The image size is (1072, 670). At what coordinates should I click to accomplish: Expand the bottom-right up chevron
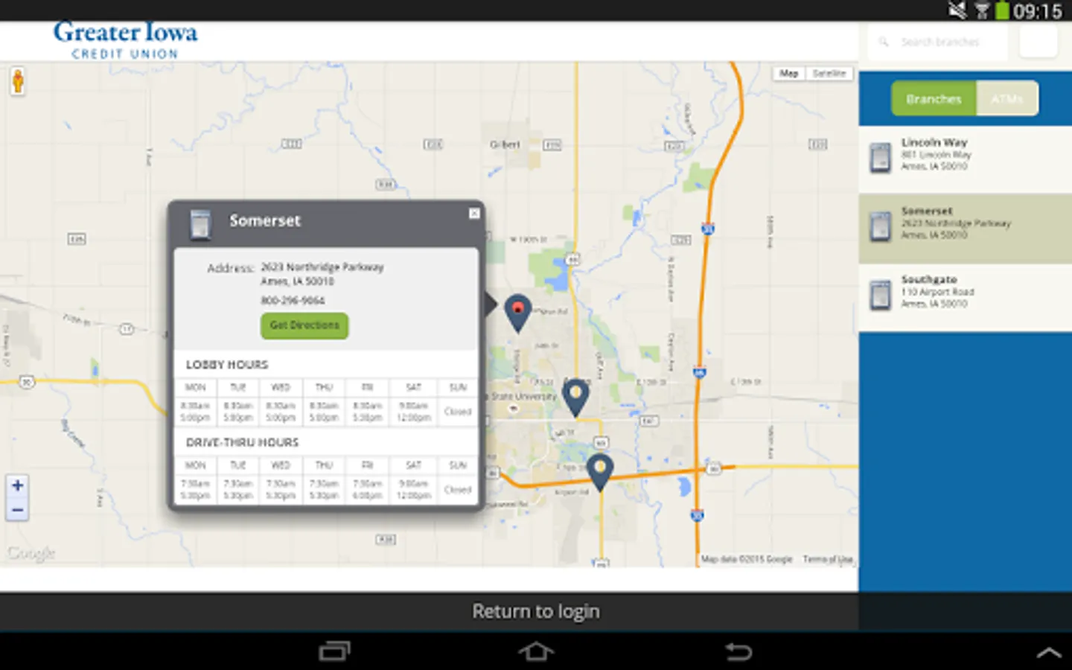point(1050,653)
